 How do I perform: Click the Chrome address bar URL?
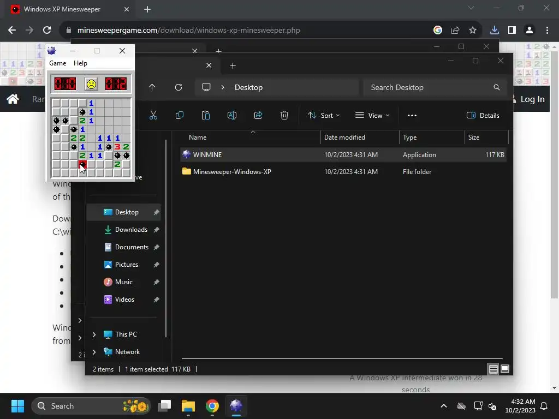pyautogui.click(x=188, y=31)
